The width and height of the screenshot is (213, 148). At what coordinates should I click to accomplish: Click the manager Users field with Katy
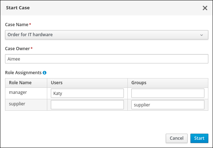point(87,93)
